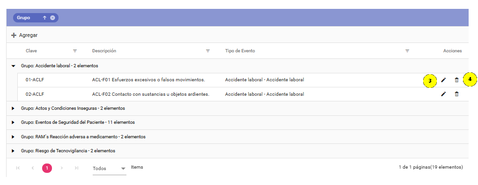The image size is (478, 185).
Task: Go to the next page arrow
Action: click(x=62, y=168)
